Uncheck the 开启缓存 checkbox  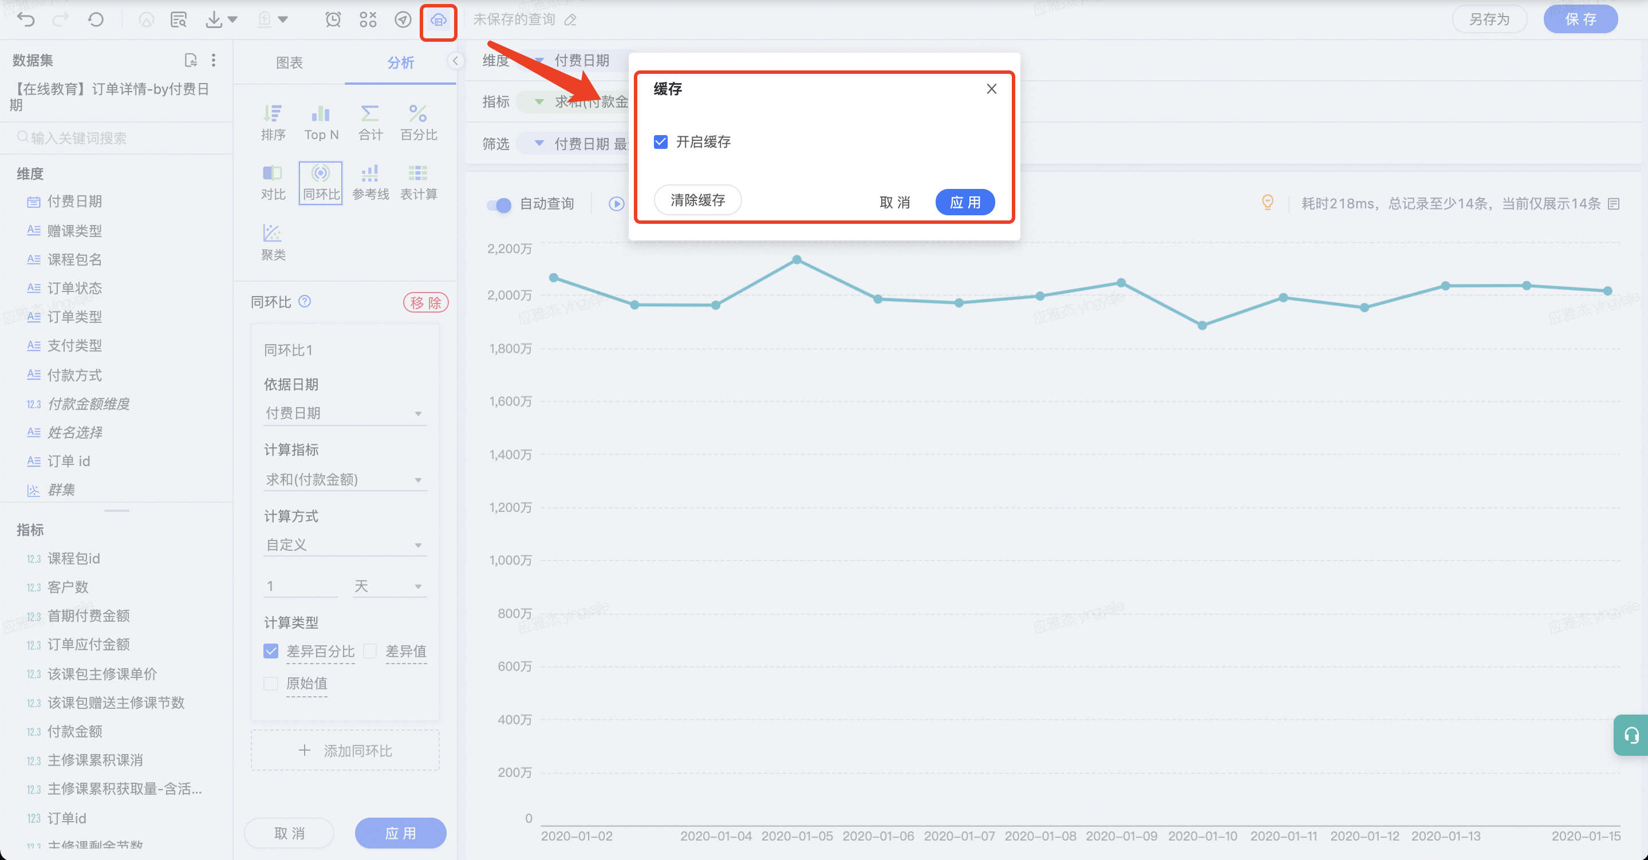pyautogui.click(x=661, y=141)
